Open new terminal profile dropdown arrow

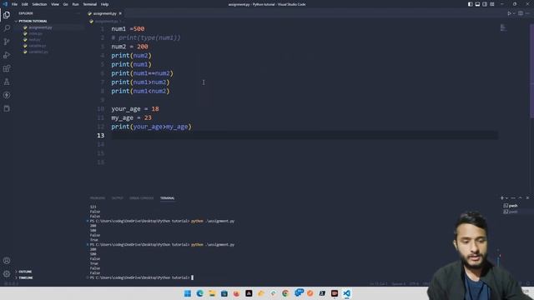506,198
